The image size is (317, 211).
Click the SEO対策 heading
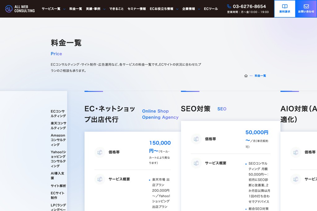pyautogui.click(x=196, y=109)
